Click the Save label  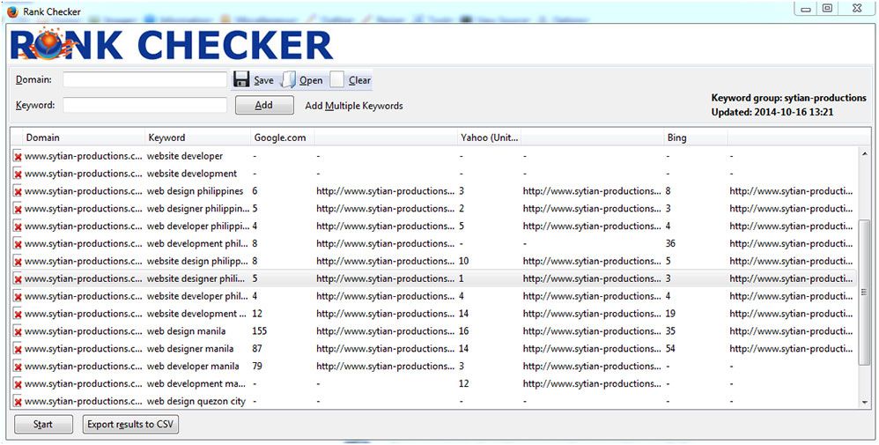tap(263, 80)
